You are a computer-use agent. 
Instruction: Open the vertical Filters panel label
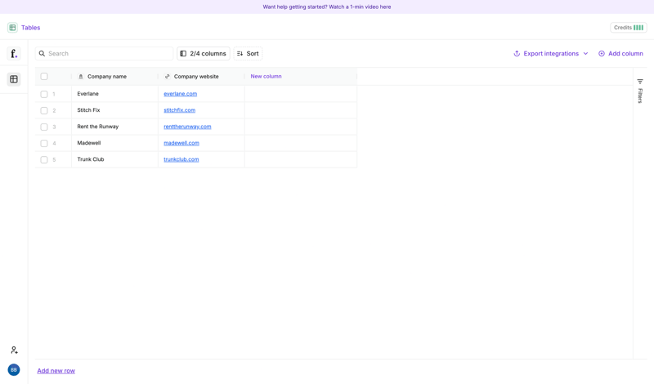[x=640, y=96]
